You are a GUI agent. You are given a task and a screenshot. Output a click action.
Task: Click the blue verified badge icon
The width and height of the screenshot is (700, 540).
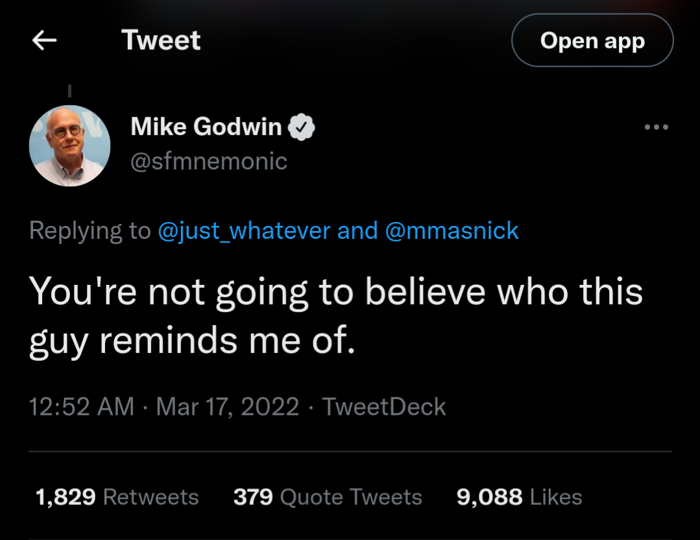coord(302,127)
